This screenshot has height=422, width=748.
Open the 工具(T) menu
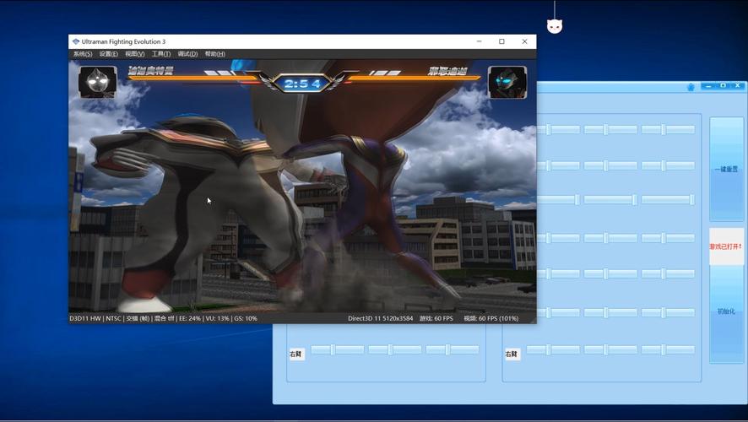click(x=161, y=54)
